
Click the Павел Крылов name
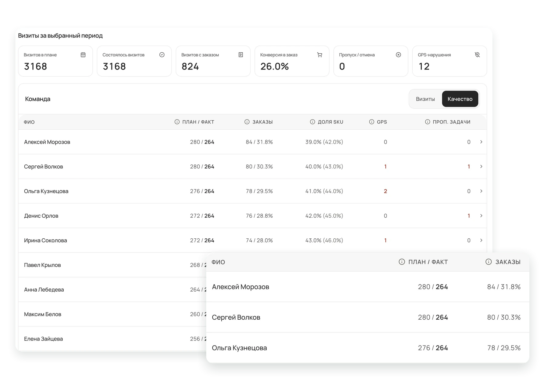(42, 265)
